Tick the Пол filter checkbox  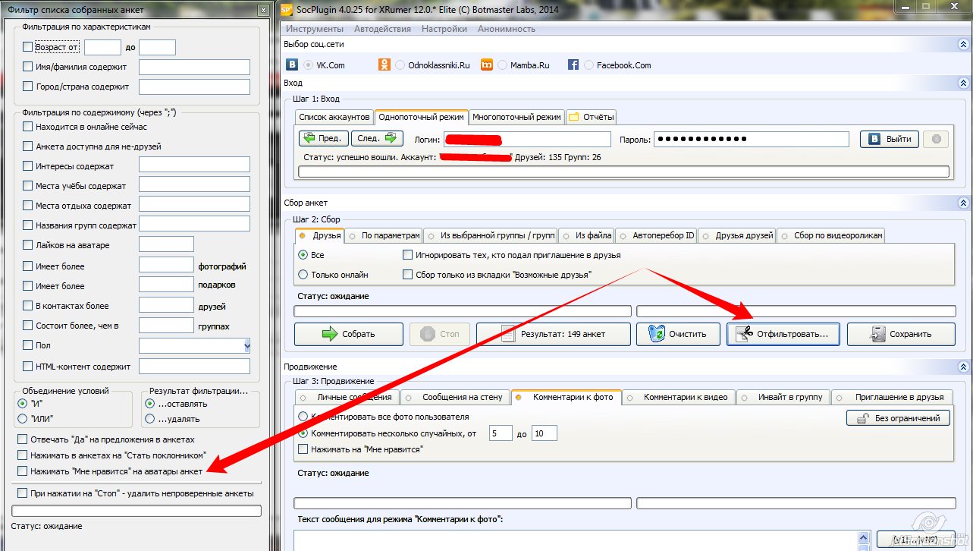(28, 345)
